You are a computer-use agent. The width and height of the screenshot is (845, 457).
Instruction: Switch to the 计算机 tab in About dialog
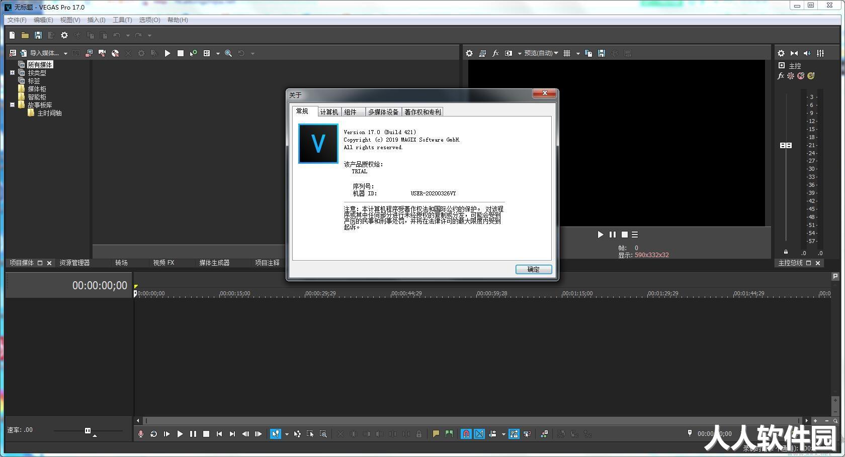[329, 112]
